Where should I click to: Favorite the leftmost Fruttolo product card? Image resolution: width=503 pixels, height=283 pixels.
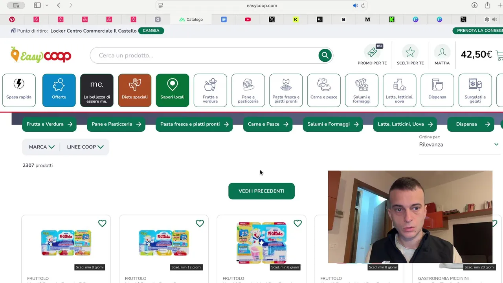102,223
